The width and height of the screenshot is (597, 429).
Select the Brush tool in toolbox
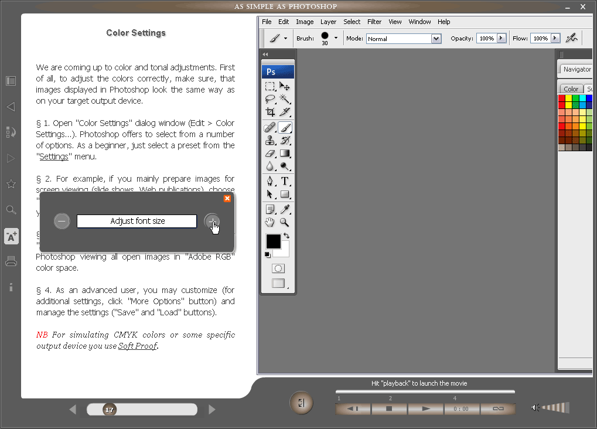[285, 127]
